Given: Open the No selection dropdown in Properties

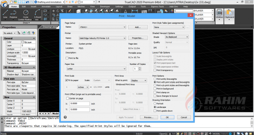Looking at the screenshot, I should coord(9,33).
